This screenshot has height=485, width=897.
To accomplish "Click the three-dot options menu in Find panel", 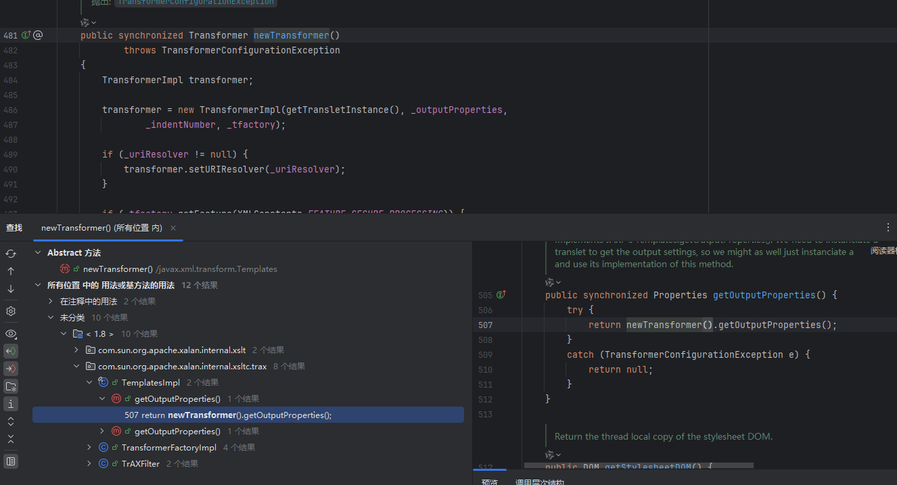I will click(888, 228).
